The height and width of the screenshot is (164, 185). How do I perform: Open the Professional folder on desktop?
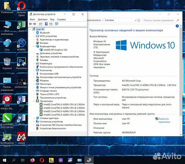coord(7,7)
